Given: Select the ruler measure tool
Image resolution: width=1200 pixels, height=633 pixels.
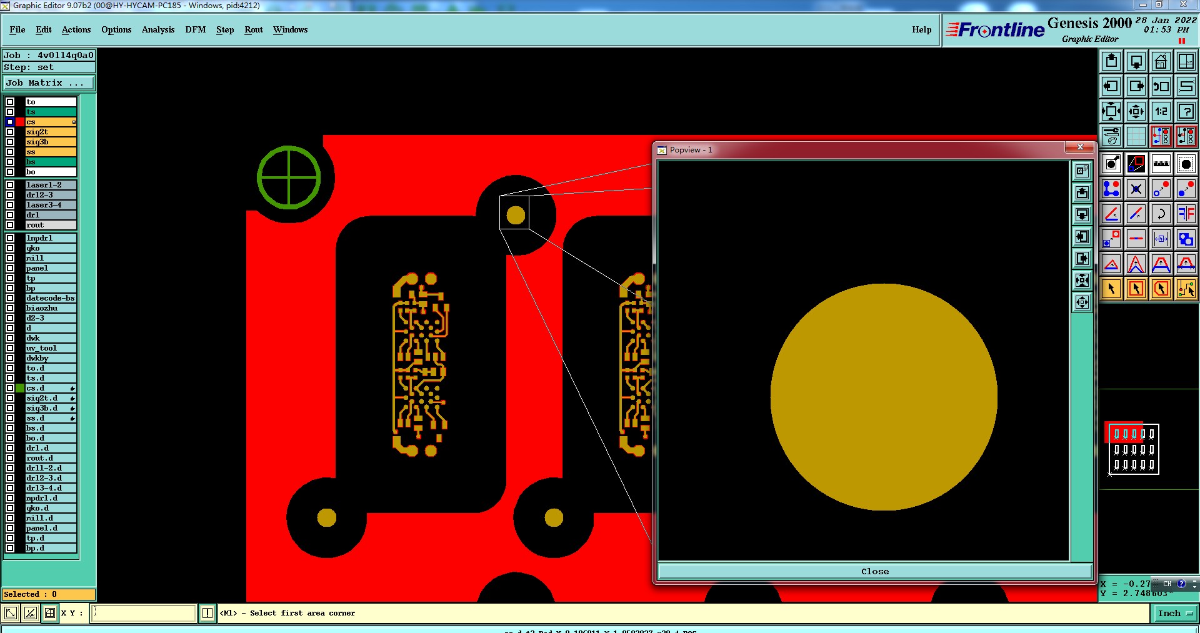Looking at the screenshot, I should (x=1161, y=164).
